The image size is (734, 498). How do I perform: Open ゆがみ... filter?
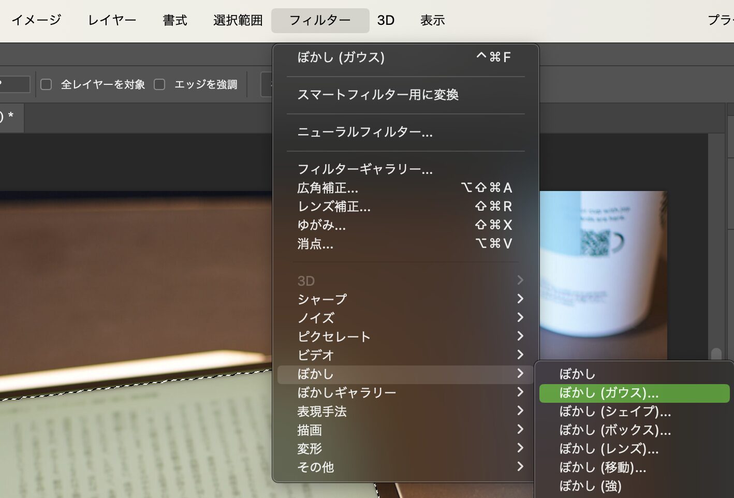point(405,225)
